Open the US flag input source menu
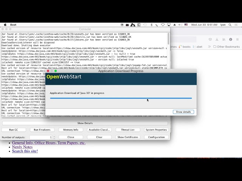Screen dimensions: 242x181 point(186,25)
